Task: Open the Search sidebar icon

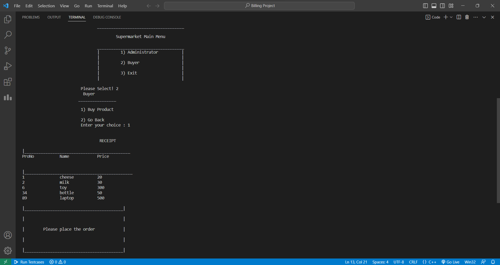Action: (x=8, y=35)
